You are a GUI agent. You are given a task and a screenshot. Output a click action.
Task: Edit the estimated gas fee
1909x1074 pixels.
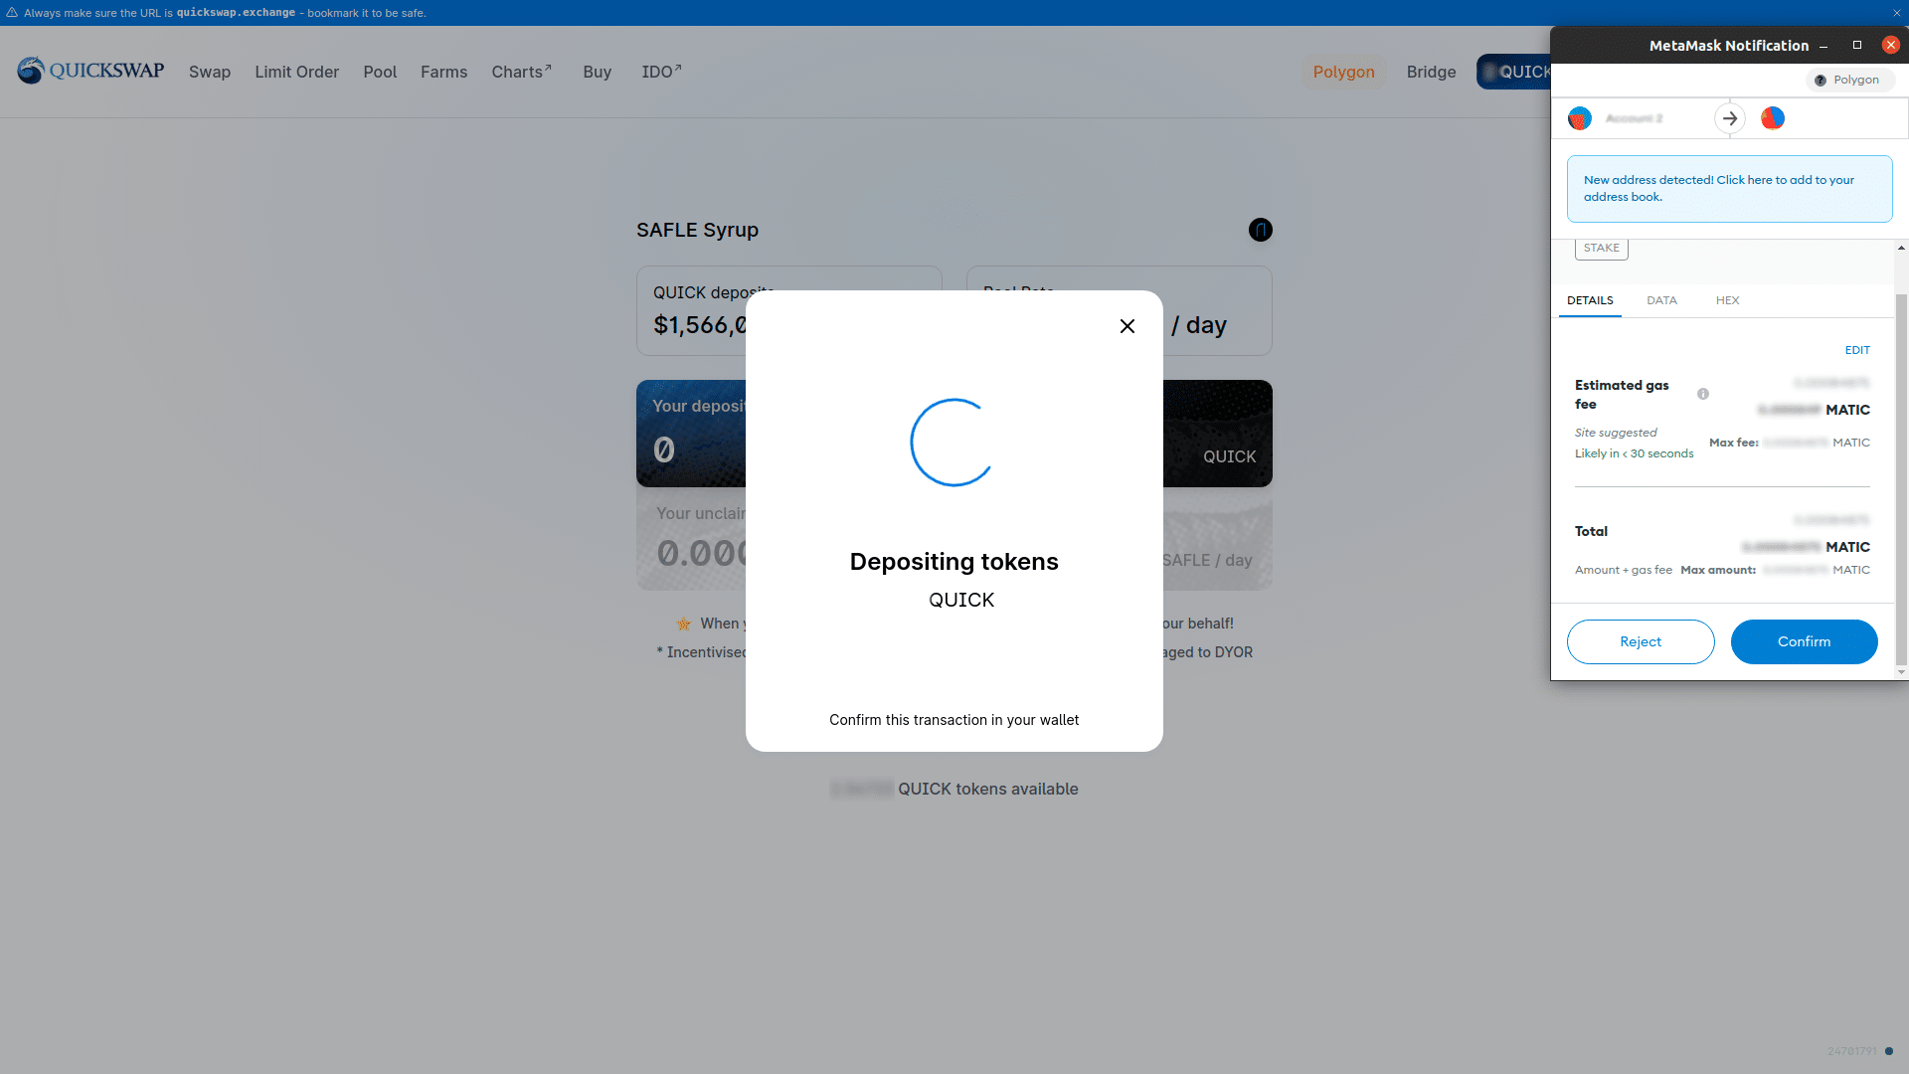point(1857,350)
